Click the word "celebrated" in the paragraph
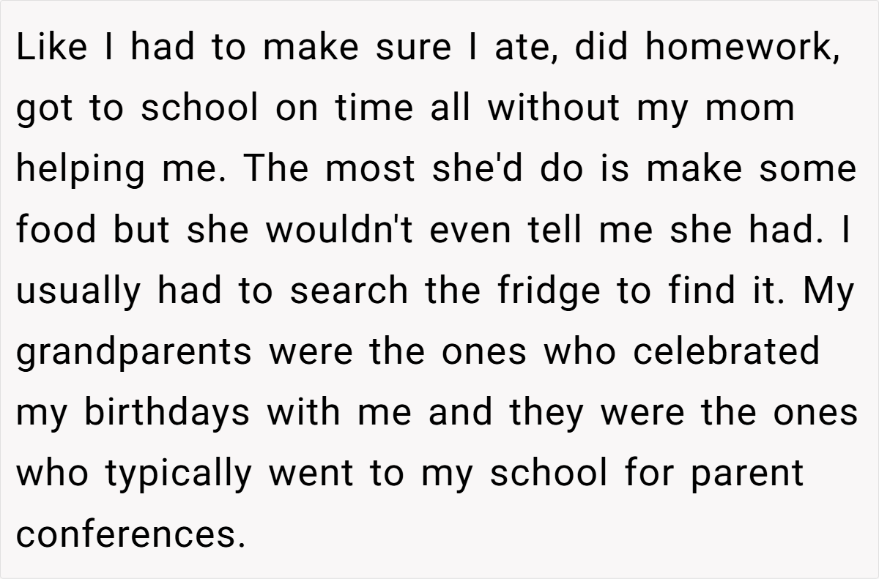The height and width of the screenshot is (579, 879). (725, 351)
